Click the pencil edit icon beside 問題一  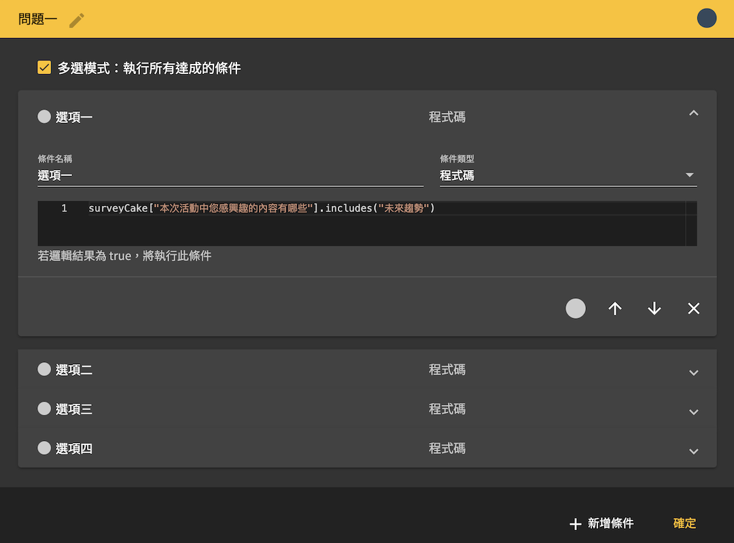tap(77, 20)
